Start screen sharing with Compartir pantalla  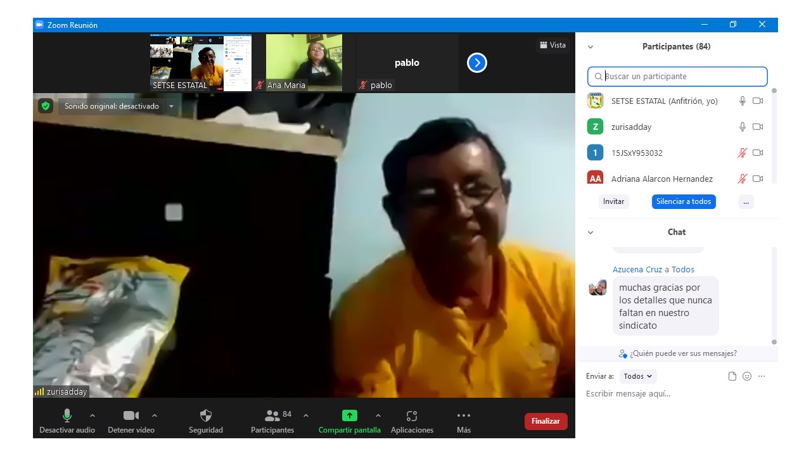pyautogui.click(x=350, y=421)
